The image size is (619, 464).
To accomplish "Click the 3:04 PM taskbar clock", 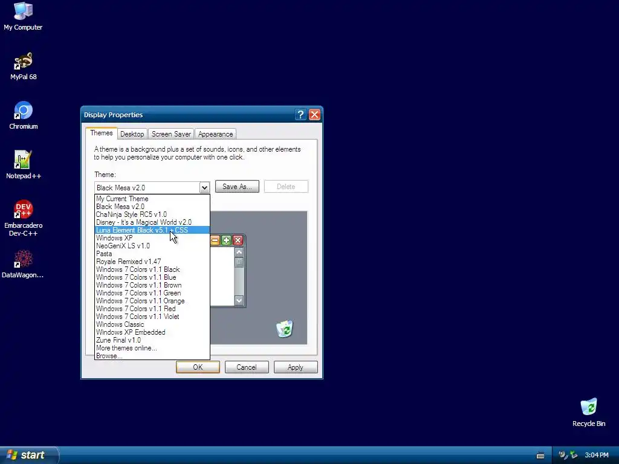I will pyautogui.click(x=597, y=456).
